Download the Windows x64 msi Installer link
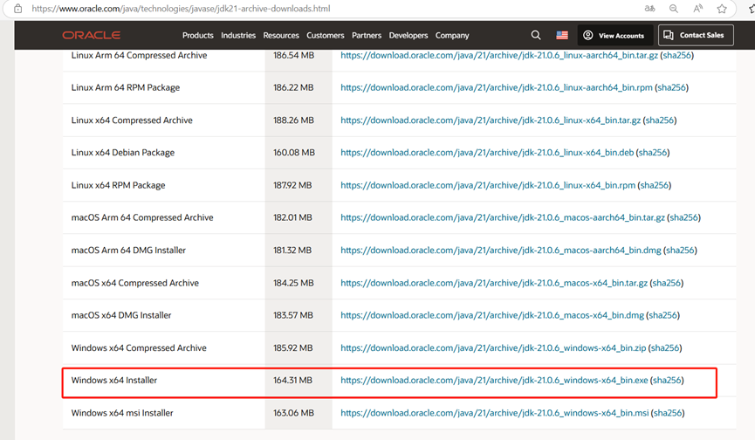Viewport: 755px width, 440px height. [x=494, y=413]
